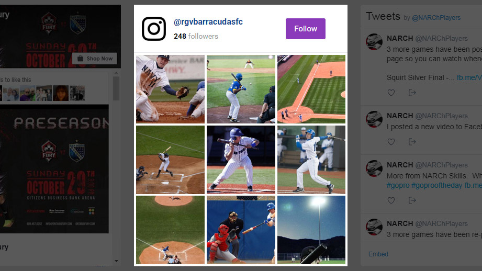Like the 'More from NARCh Skills' tweet

click(391, 200)
